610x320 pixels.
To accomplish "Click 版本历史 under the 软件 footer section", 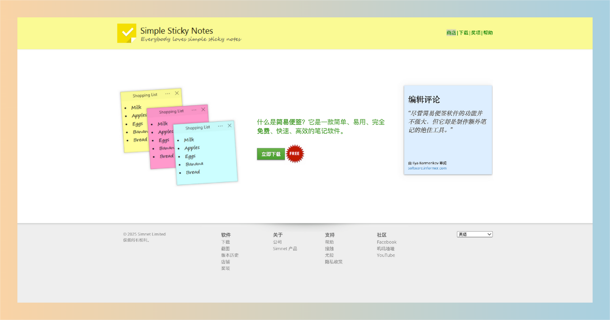I will pos(229,255).
